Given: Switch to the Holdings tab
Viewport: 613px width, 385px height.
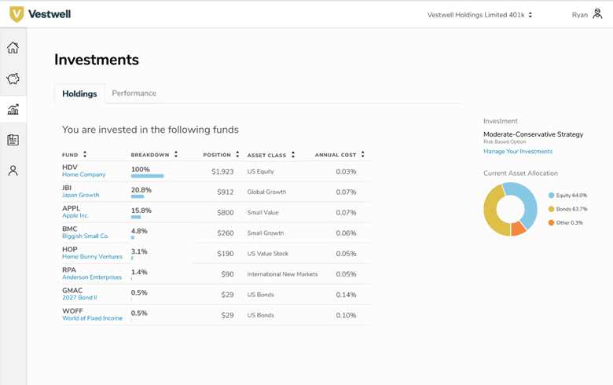Looking at the screenshot, I should (x=79, y=93).
